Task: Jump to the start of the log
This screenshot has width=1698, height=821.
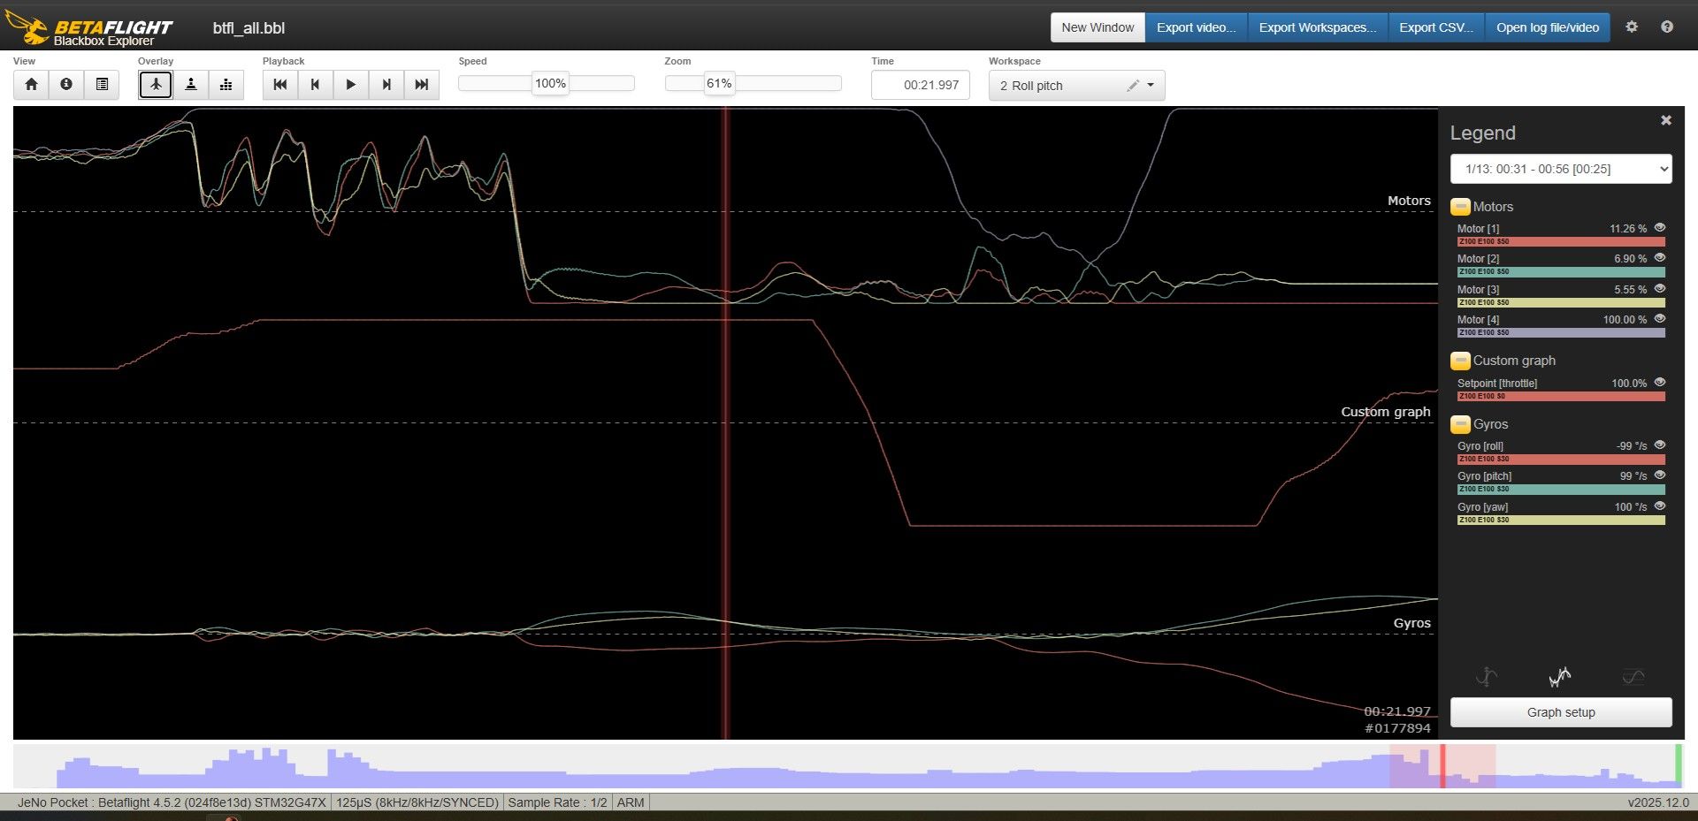Action: 280,85
